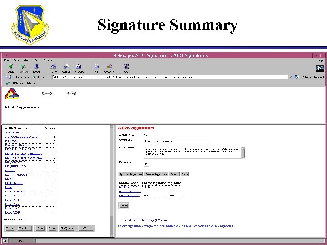This screenshot has height=245, width=327.
Task: Click the What's Related icon
Action: point(296,77)
